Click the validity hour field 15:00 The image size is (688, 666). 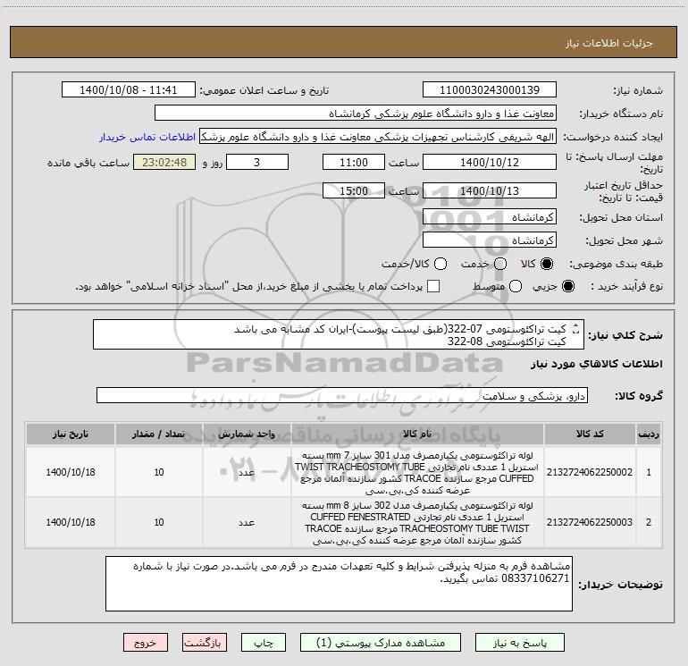click(x=354, y=191)
